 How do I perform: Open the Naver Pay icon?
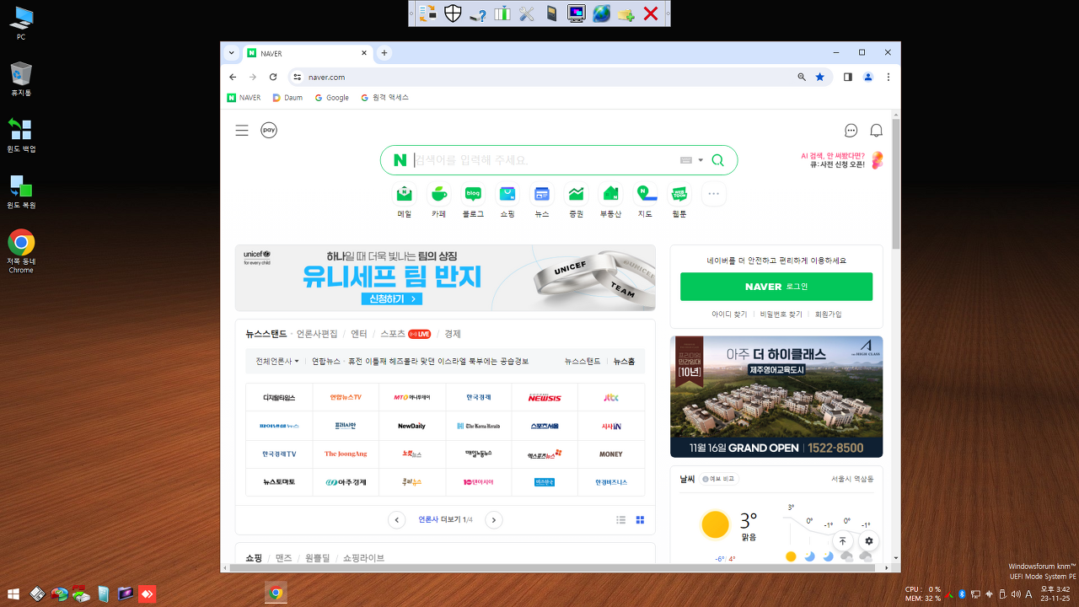pos(269,130)
